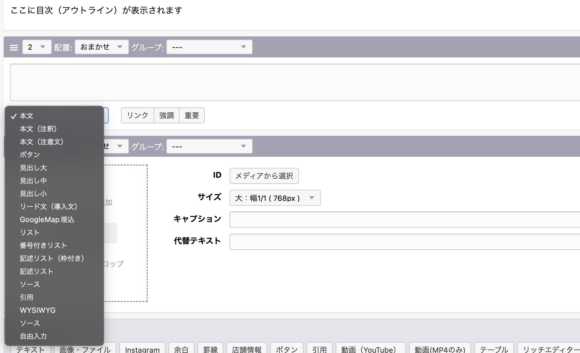
Task: Click メディアから選択 button
Action: coord(264,176)
